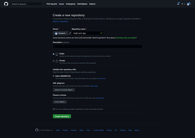Open the Terms footer link
Image resolution: width=195 pixels, height=138 pixels.
click(58, 130)
